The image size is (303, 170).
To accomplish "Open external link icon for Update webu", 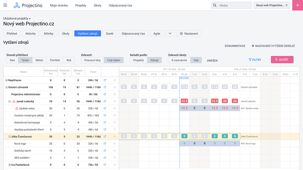I will (105, 108).
